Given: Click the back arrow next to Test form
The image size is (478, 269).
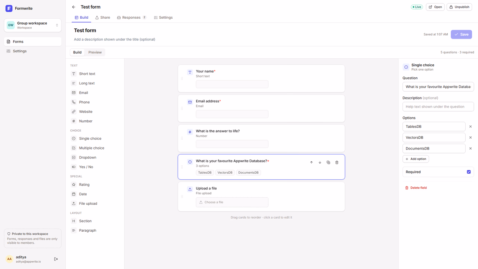Looking at the screenshot, I should pos(74,7).
